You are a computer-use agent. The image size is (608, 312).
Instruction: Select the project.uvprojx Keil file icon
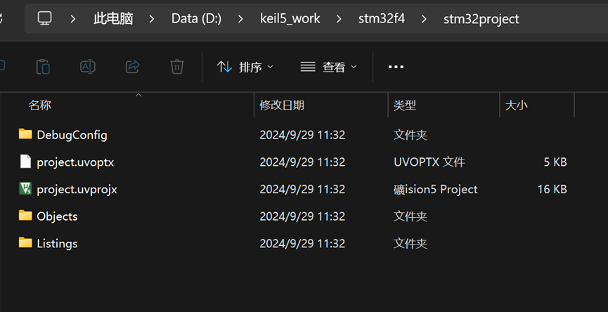tap(25, 189)
